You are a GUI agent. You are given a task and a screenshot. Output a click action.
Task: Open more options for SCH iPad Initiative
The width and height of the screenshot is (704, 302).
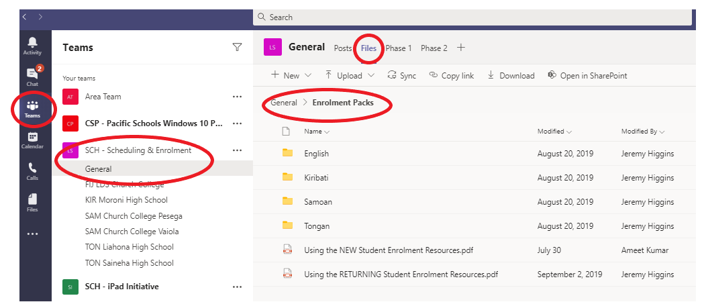click(237, 287)
